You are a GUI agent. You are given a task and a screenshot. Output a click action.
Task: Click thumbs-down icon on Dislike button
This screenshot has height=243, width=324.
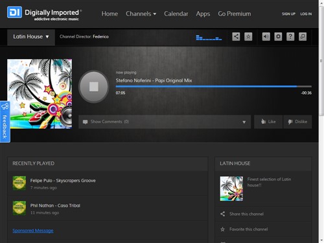pos(290,122)
